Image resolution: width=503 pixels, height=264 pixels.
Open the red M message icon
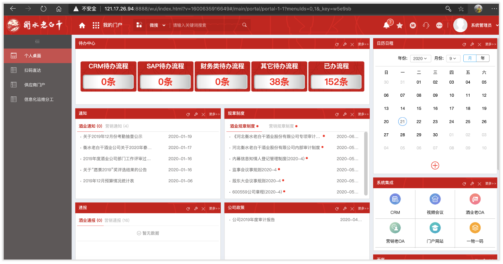click(x=413, y=25)
